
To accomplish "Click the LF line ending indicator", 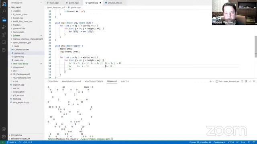I will [237, 142].
